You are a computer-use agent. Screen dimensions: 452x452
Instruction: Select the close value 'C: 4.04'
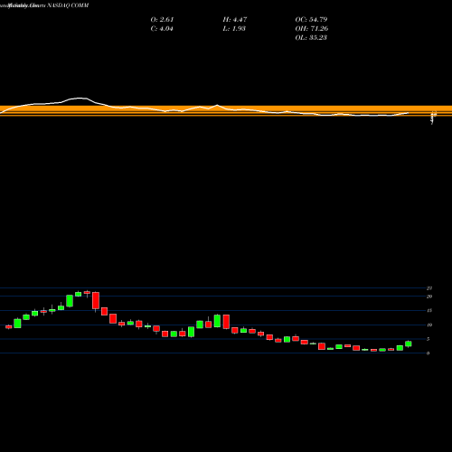click(x=162, y=29)
